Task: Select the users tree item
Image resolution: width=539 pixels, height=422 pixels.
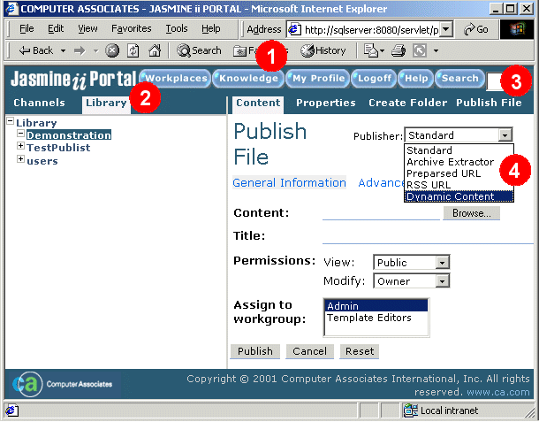Action: click(x=42, y=161)
